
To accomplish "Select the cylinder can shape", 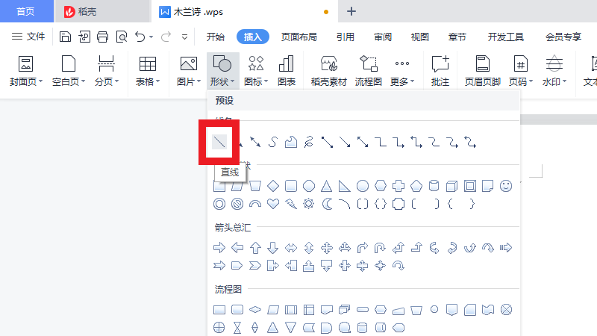I will 434,186.
